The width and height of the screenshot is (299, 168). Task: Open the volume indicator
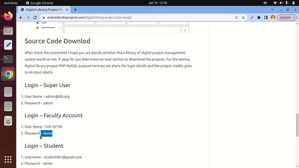coord(281,3)
